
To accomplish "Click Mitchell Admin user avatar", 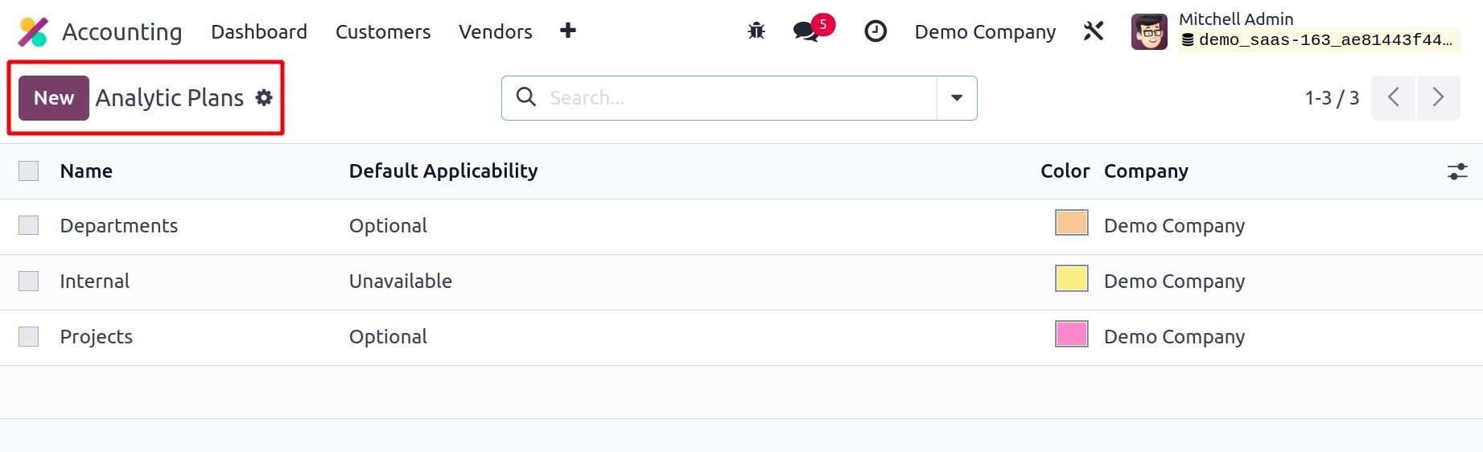I will click(x=1149, y=32).
